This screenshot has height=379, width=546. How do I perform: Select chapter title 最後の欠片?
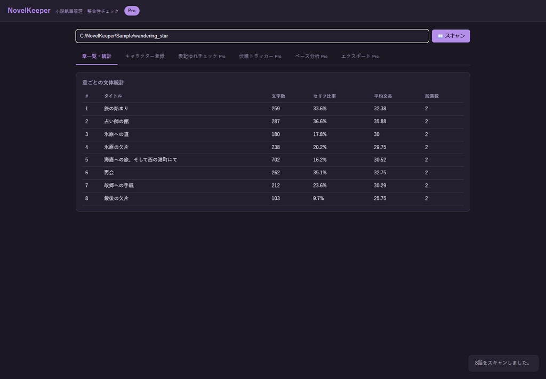point(116,198)
